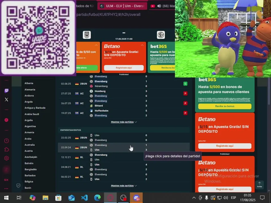This screenshot has width=271, height=203.
Task: Select Bélgica in country list
Action: click(x=29, y=182)
